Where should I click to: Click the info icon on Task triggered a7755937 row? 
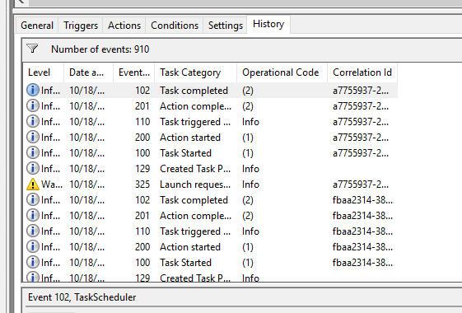click(33, 121)
